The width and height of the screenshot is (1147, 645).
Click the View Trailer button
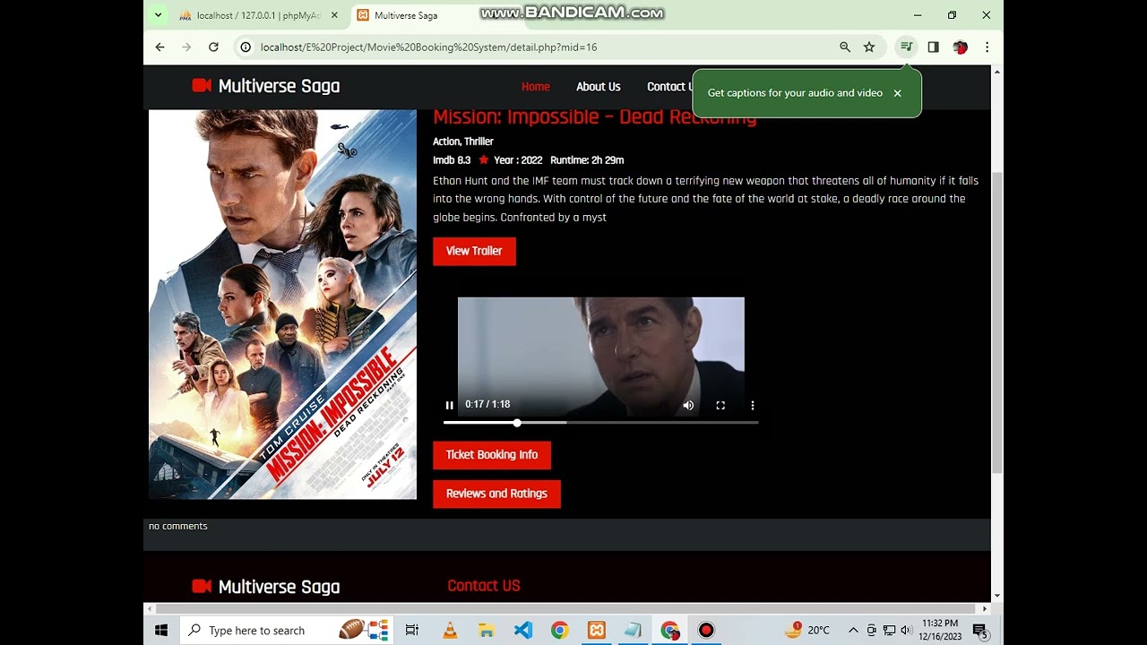coord(474,251)
